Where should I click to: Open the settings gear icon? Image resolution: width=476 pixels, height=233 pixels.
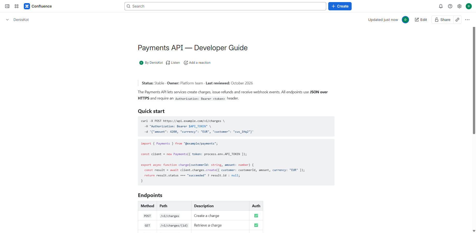459,6
